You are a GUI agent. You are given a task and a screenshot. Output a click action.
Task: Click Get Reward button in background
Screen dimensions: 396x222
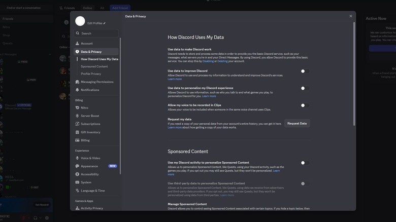click(x=42, y=205)
